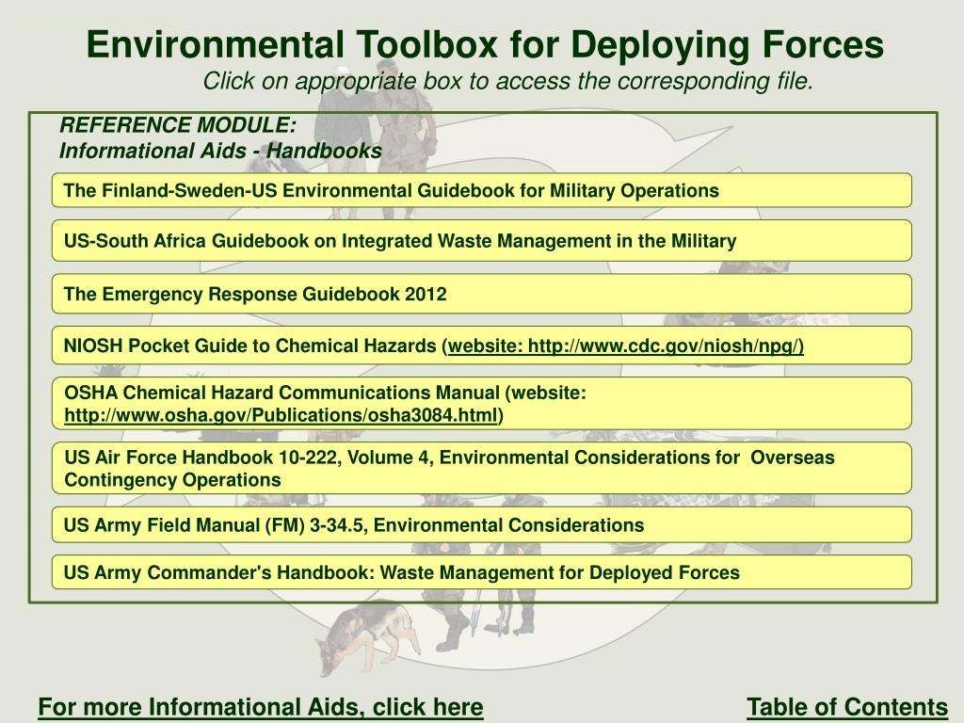Open US Army Commander's Handbook Waste Management
964x723 pixels.
[481, 572]
